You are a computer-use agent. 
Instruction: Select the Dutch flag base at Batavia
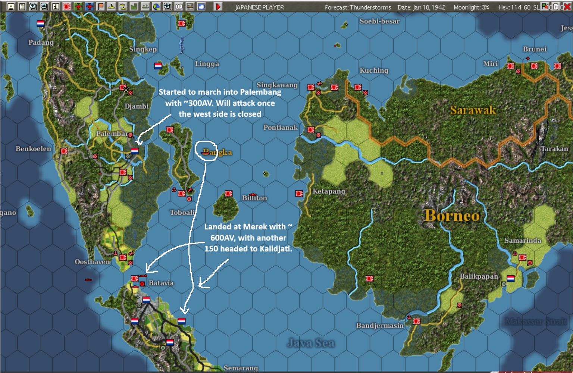(x=147, y=300)
